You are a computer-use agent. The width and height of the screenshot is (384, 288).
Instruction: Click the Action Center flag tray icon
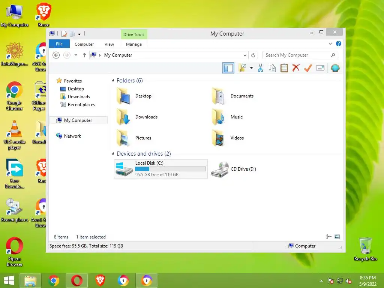pyautogui.click(x=331, y=281)
